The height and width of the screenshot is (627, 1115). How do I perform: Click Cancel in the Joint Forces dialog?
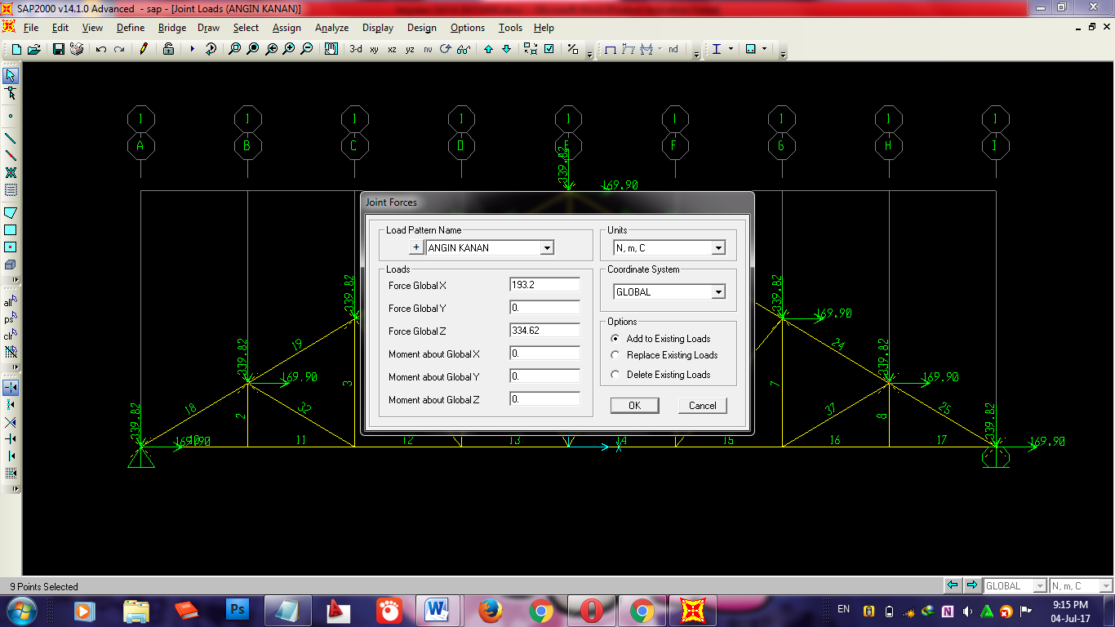702,406
